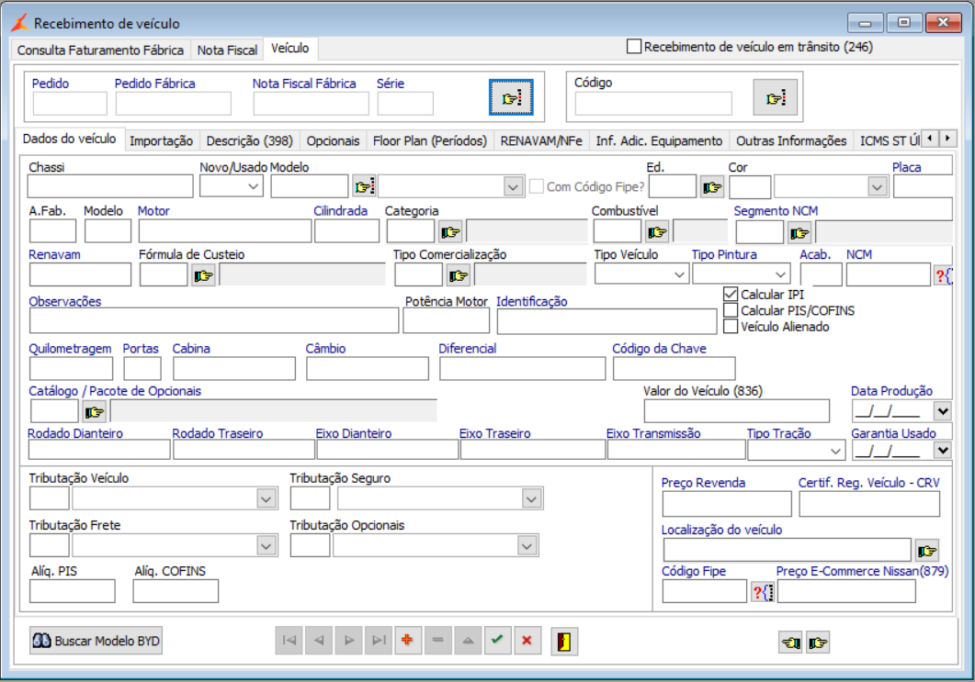Click into the Chassi input field
This screenshot has width=975, height=682.
(110, 187)
